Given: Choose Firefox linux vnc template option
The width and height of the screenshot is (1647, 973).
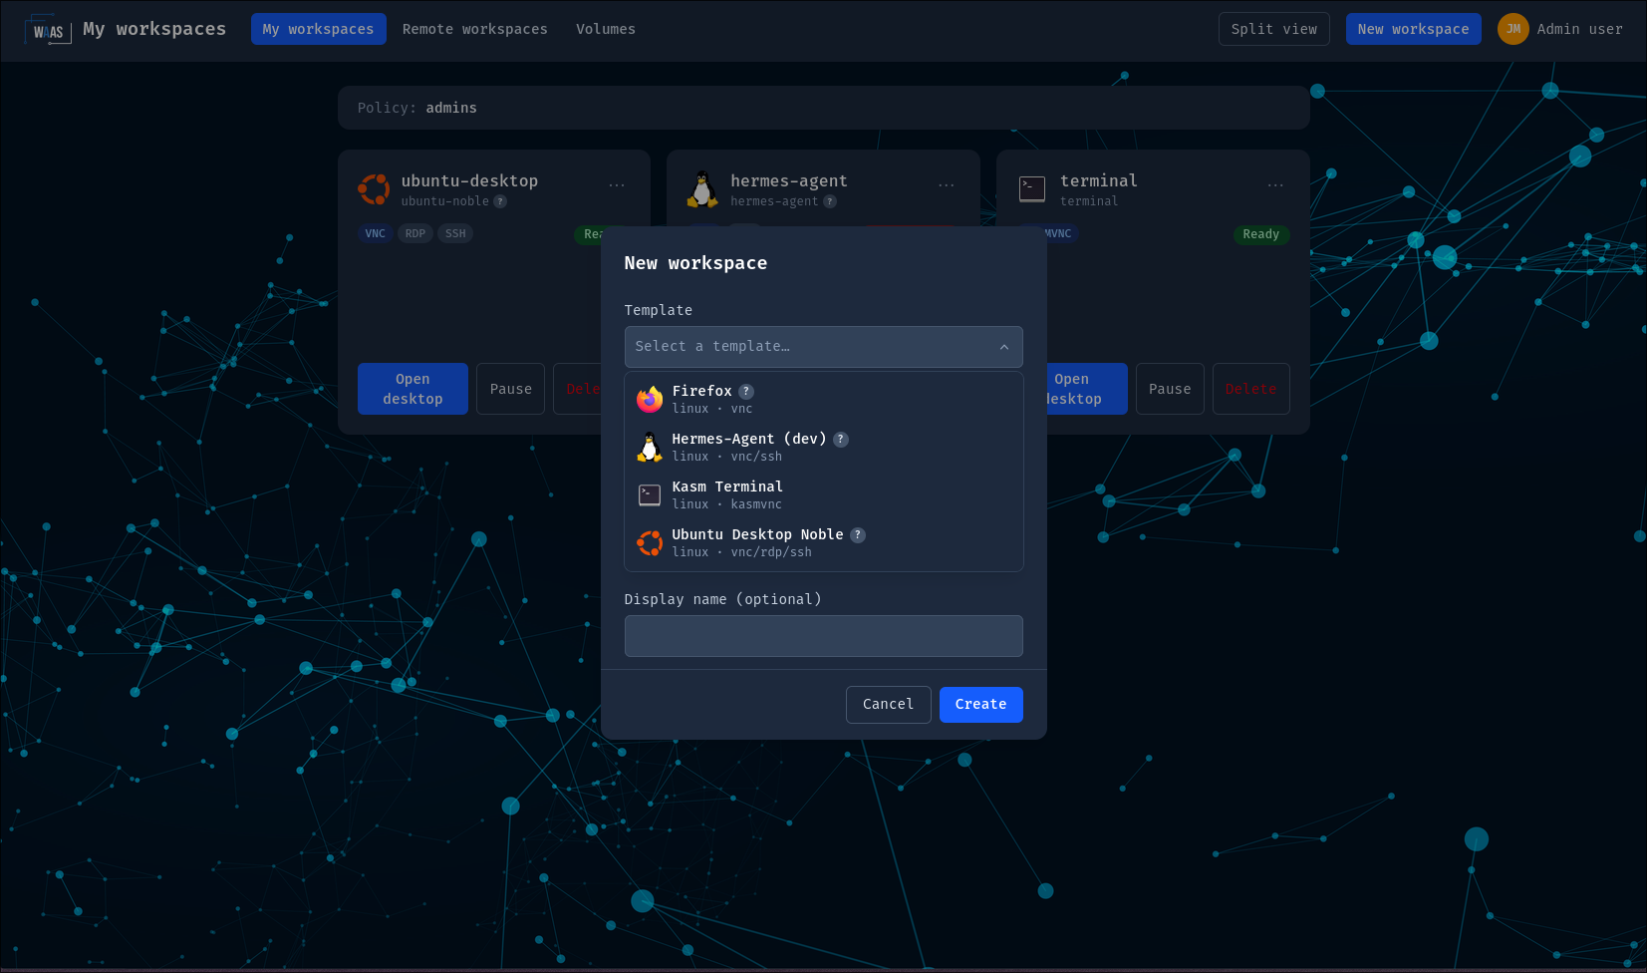Looking at the screenshot, I should (x=823, y=399).
